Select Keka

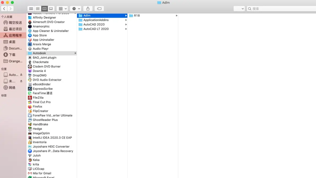tap(52, 160)
